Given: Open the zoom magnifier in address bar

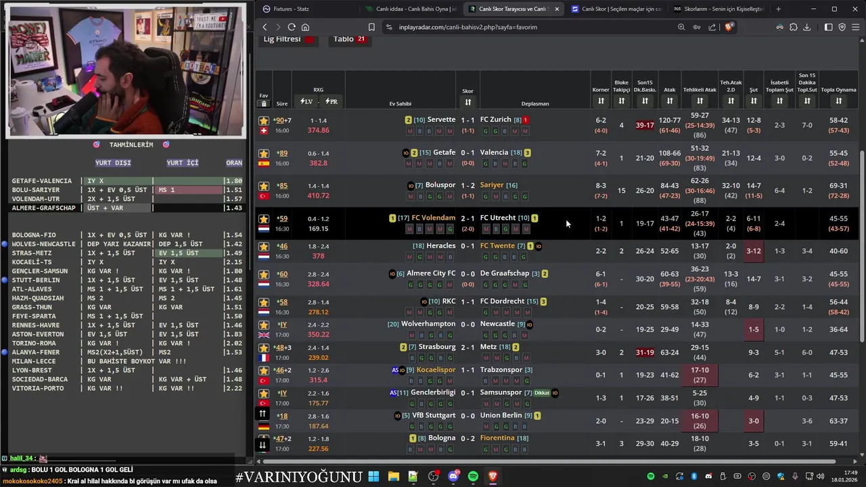Looking at the screenshot, I should 681,27.
